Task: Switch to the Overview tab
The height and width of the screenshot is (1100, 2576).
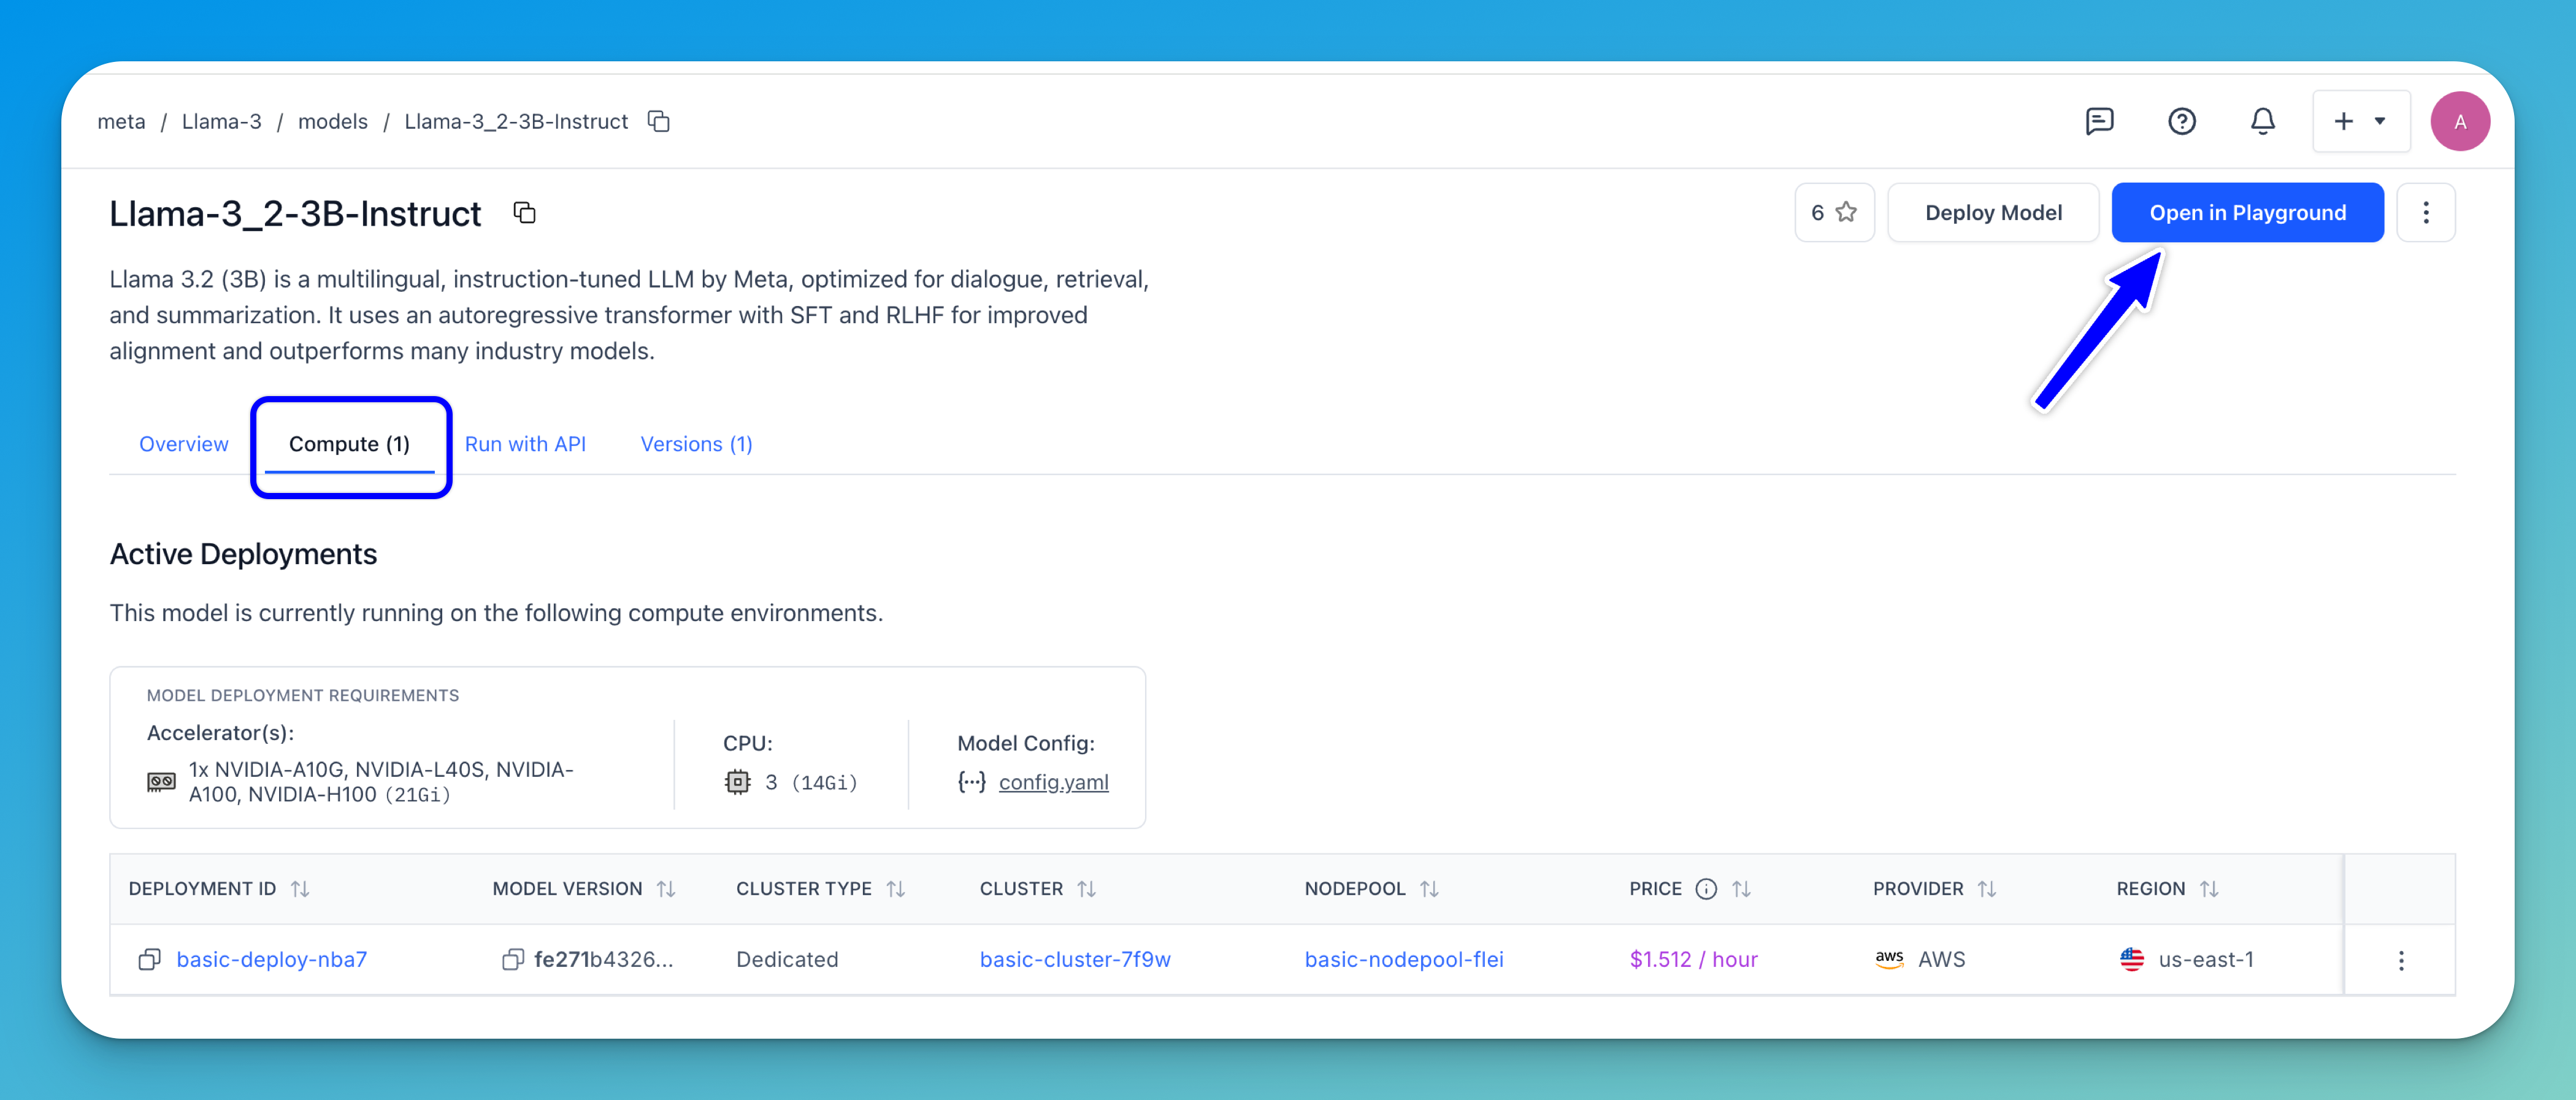Action: tap(183, 444)
